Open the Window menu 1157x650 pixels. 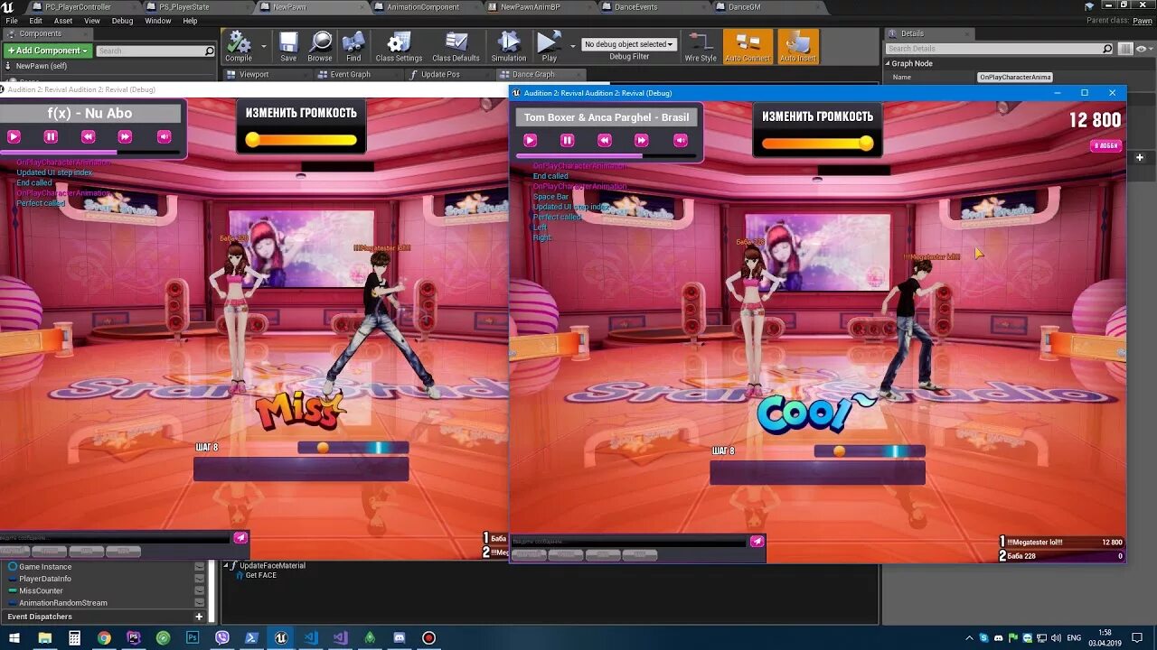point(157,21)
